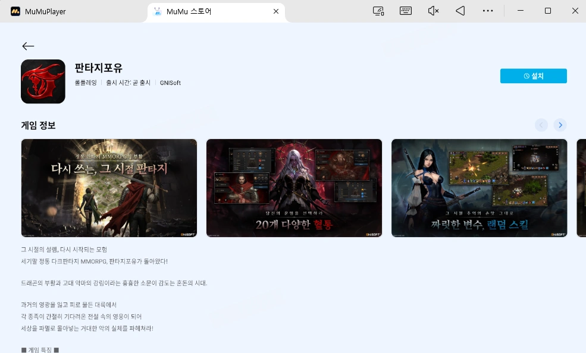
Task: Click the '각 종족이 간절히 기다려온' line
Action: click(x=81, y=317)
